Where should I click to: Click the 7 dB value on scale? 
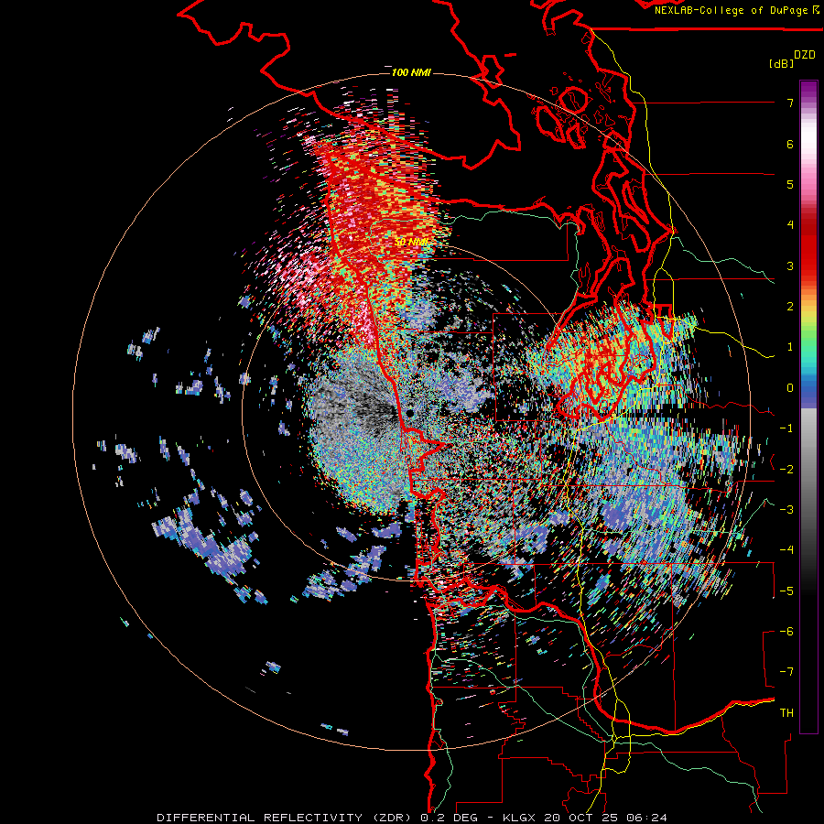point(790,103)
